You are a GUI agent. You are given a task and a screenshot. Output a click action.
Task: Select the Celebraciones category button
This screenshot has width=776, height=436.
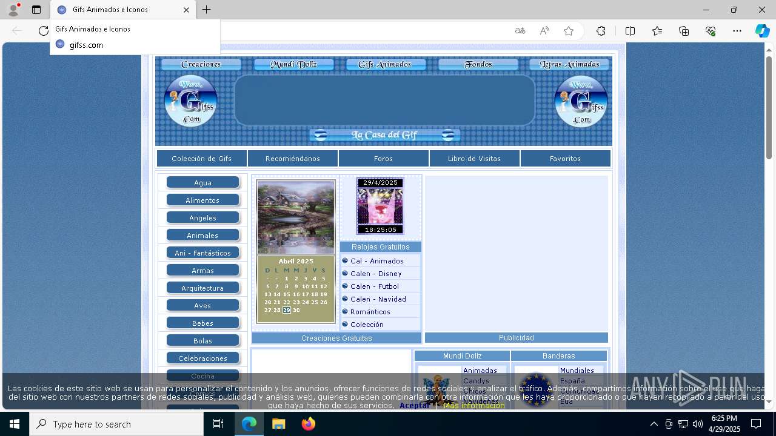pyautogui.click(x=202, y=358)
